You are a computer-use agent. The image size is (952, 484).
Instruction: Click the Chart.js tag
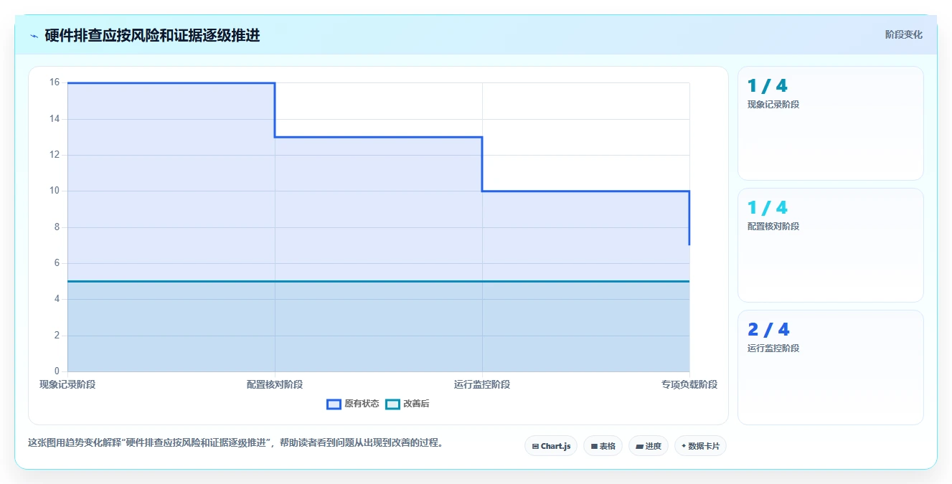click(x=551, y=446)
